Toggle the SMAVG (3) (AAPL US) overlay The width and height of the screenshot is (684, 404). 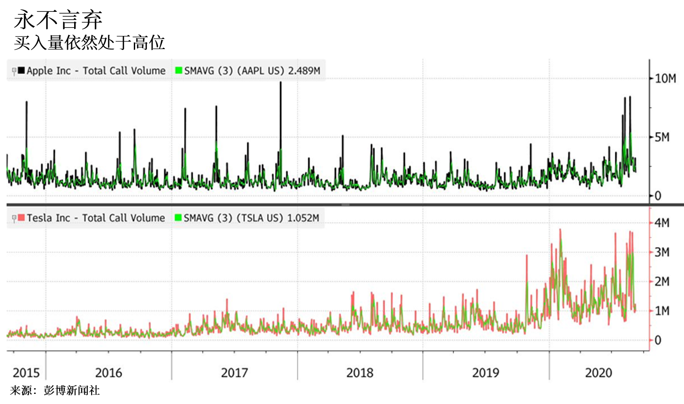[x=252, y=71]
